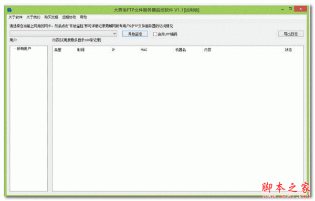Click the 状态 column header
The height and width of the screenshot is (201, 315).
coord(289,50)
